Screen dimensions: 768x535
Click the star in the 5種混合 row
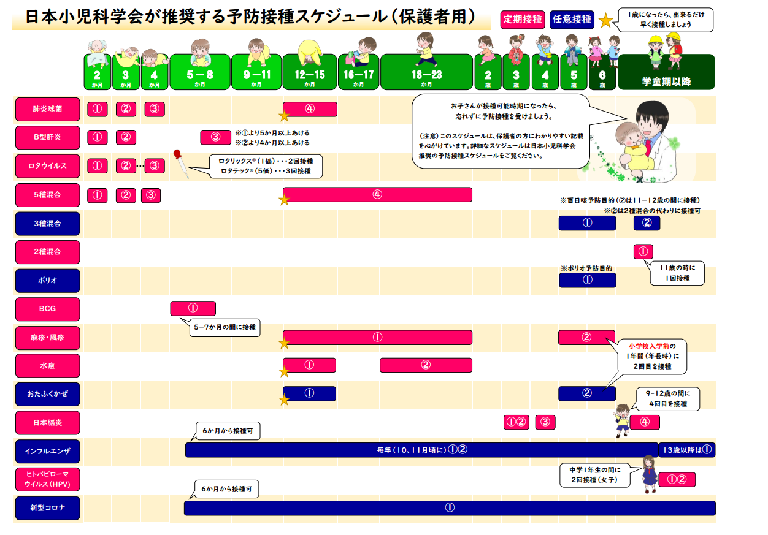(284, 200)
